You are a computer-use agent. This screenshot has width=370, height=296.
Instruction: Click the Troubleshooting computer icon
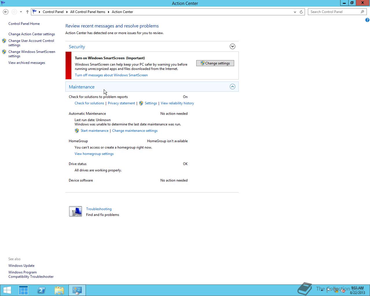[x=75, y=211]
